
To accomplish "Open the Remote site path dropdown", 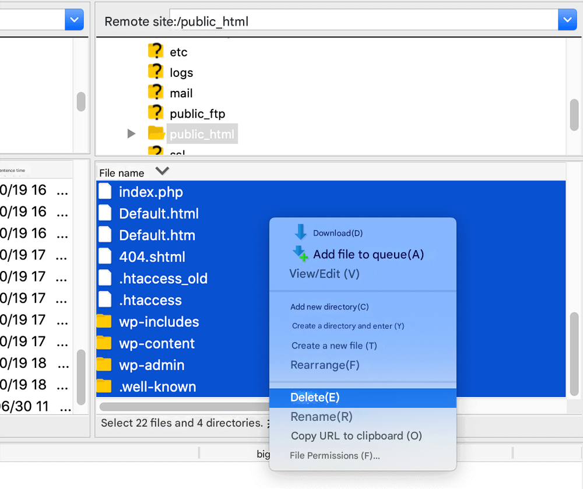I will [567, 19].
